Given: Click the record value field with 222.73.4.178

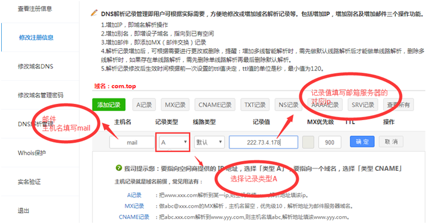Looking at the screenshot, I should [264, 142].
